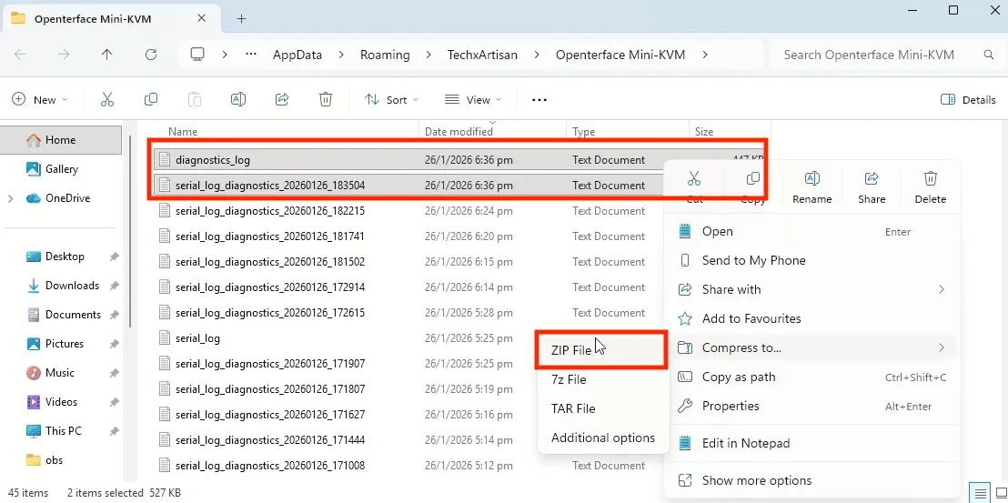The width and height of the screenshot is (1008, 503).
Task: Click the New button
Action: [36, 99]
